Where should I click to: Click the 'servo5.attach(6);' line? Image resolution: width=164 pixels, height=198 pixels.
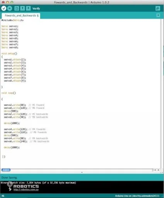[x=15, y=72]
